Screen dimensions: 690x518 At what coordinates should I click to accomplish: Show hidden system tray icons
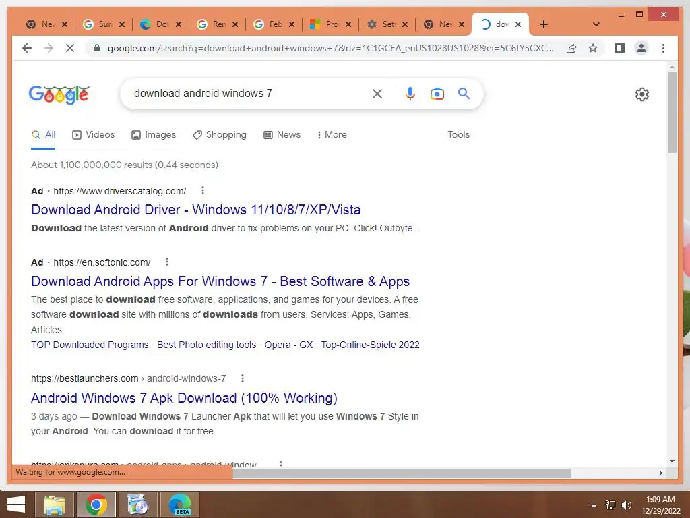tap(594, 505)
